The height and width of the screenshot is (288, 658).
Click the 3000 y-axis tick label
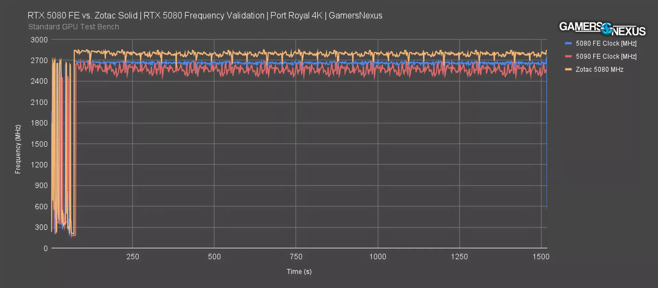[x=39, y=40]
